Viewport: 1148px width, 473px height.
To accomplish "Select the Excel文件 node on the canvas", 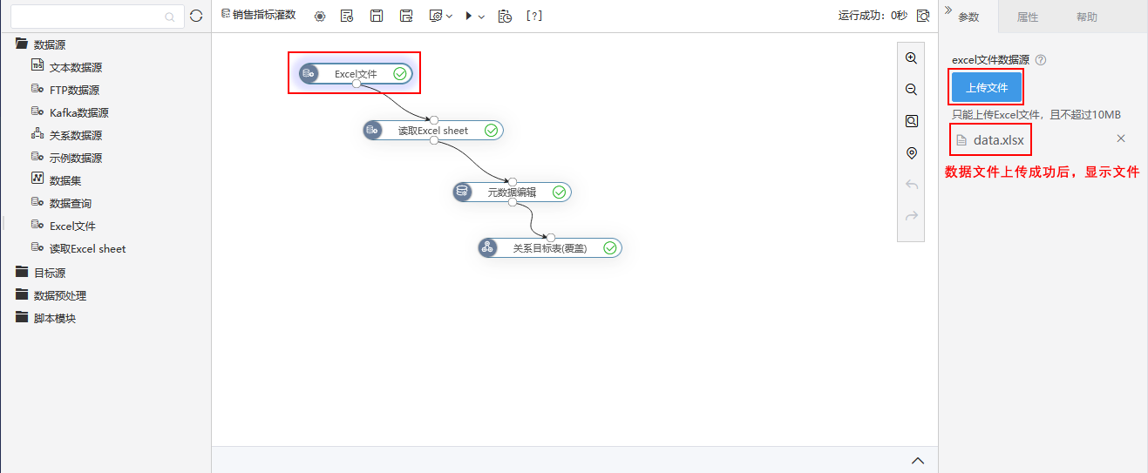I will [355, 74].
